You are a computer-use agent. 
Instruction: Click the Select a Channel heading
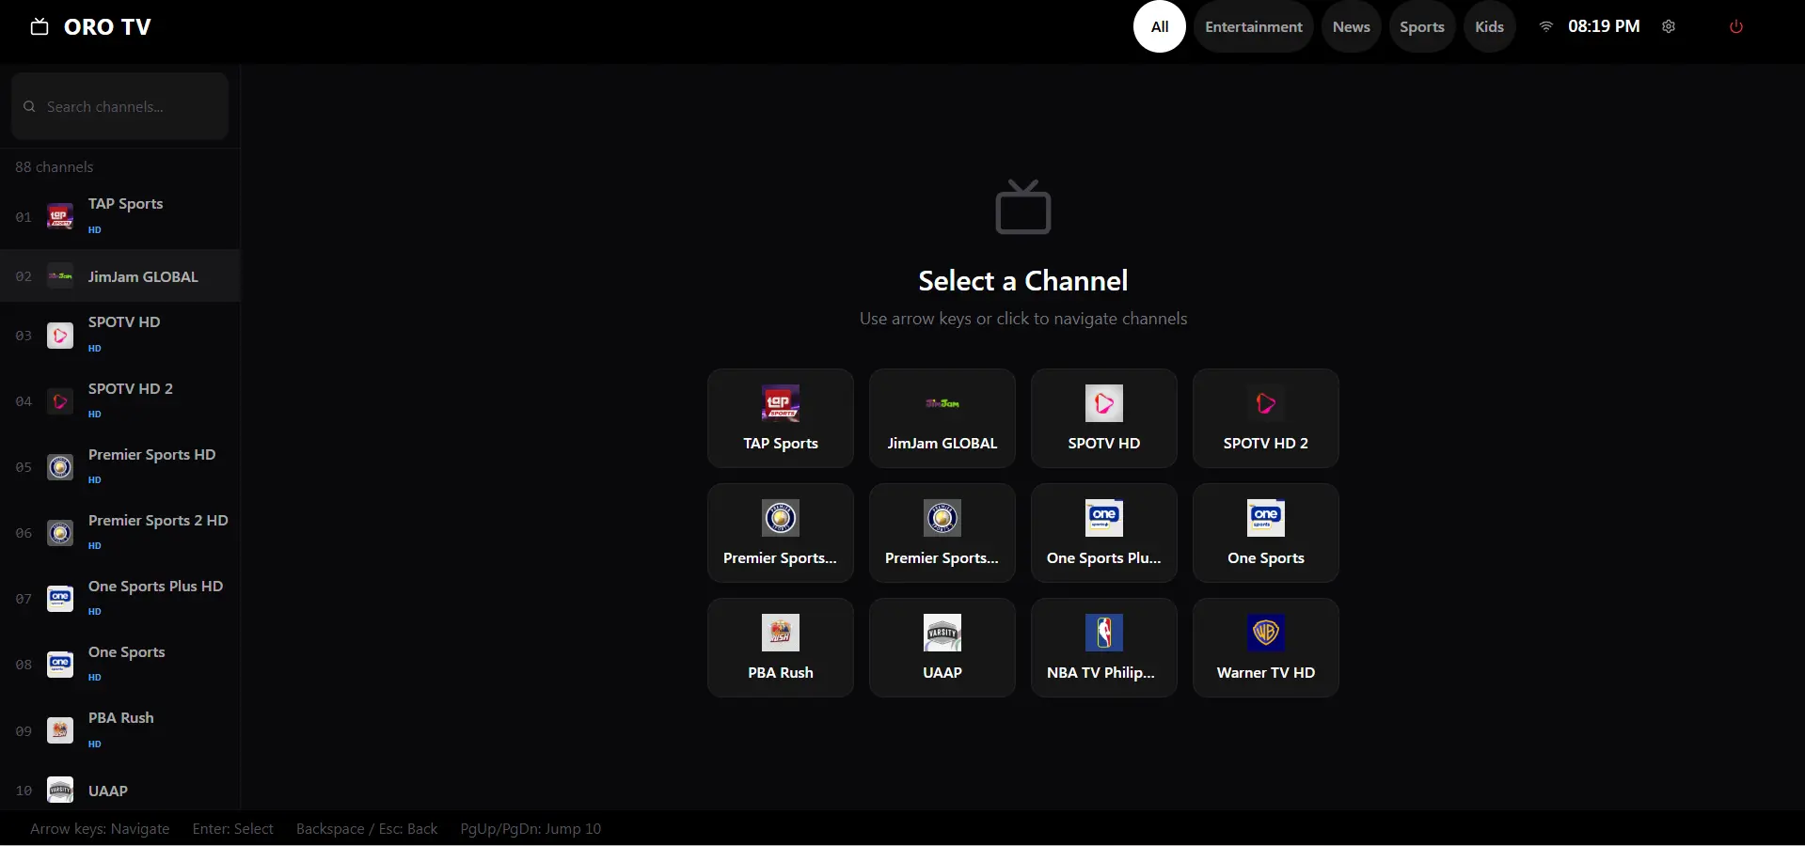pos(1023,280)
